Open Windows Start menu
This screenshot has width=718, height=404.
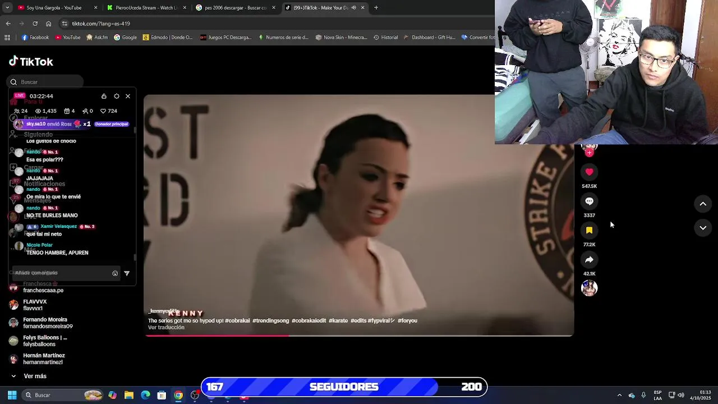tap(12, 395)
